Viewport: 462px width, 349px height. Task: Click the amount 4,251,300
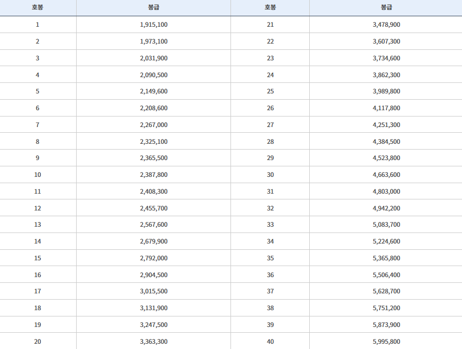[x=386, y=125]
